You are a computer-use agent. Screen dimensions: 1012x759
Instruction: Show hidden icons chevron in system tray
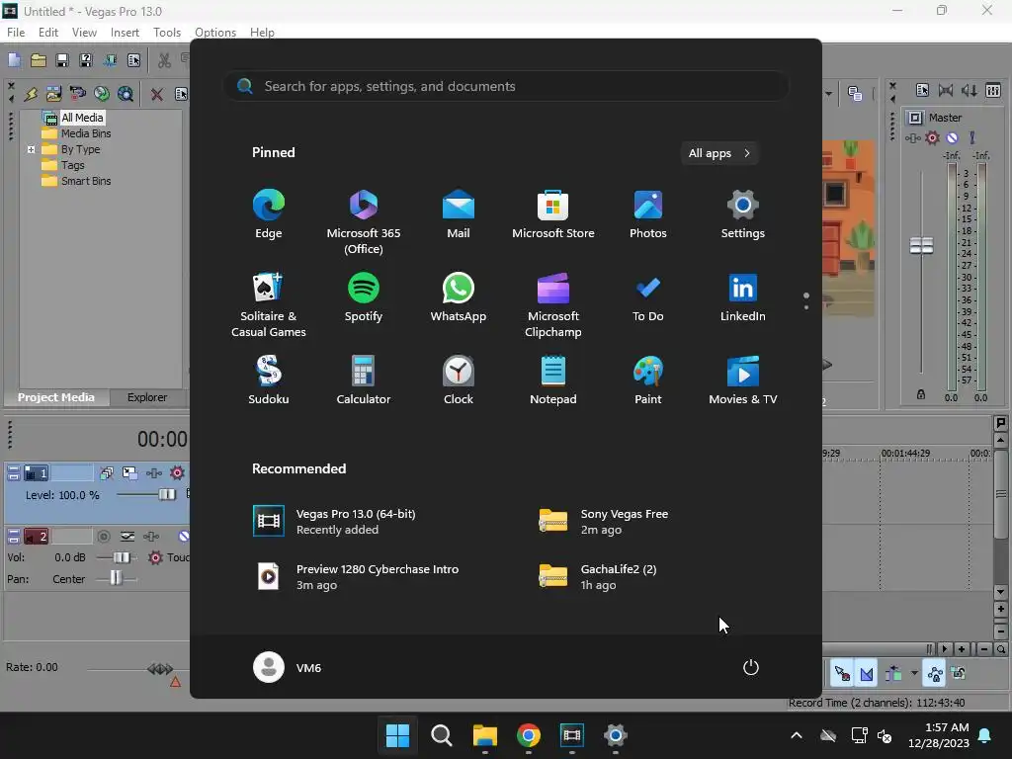pyautogui.click(x=797, y=735)
